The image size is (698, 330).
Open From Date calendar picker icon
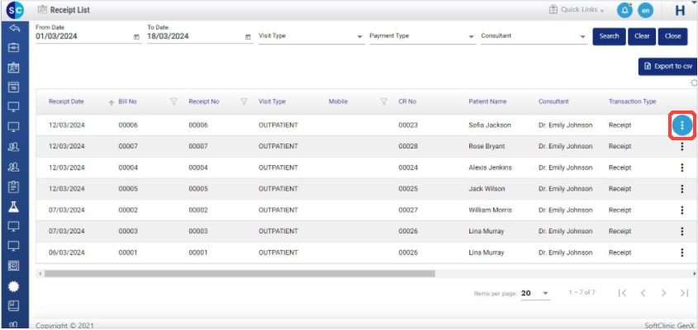pyautogui.click(x=136, y=37)
